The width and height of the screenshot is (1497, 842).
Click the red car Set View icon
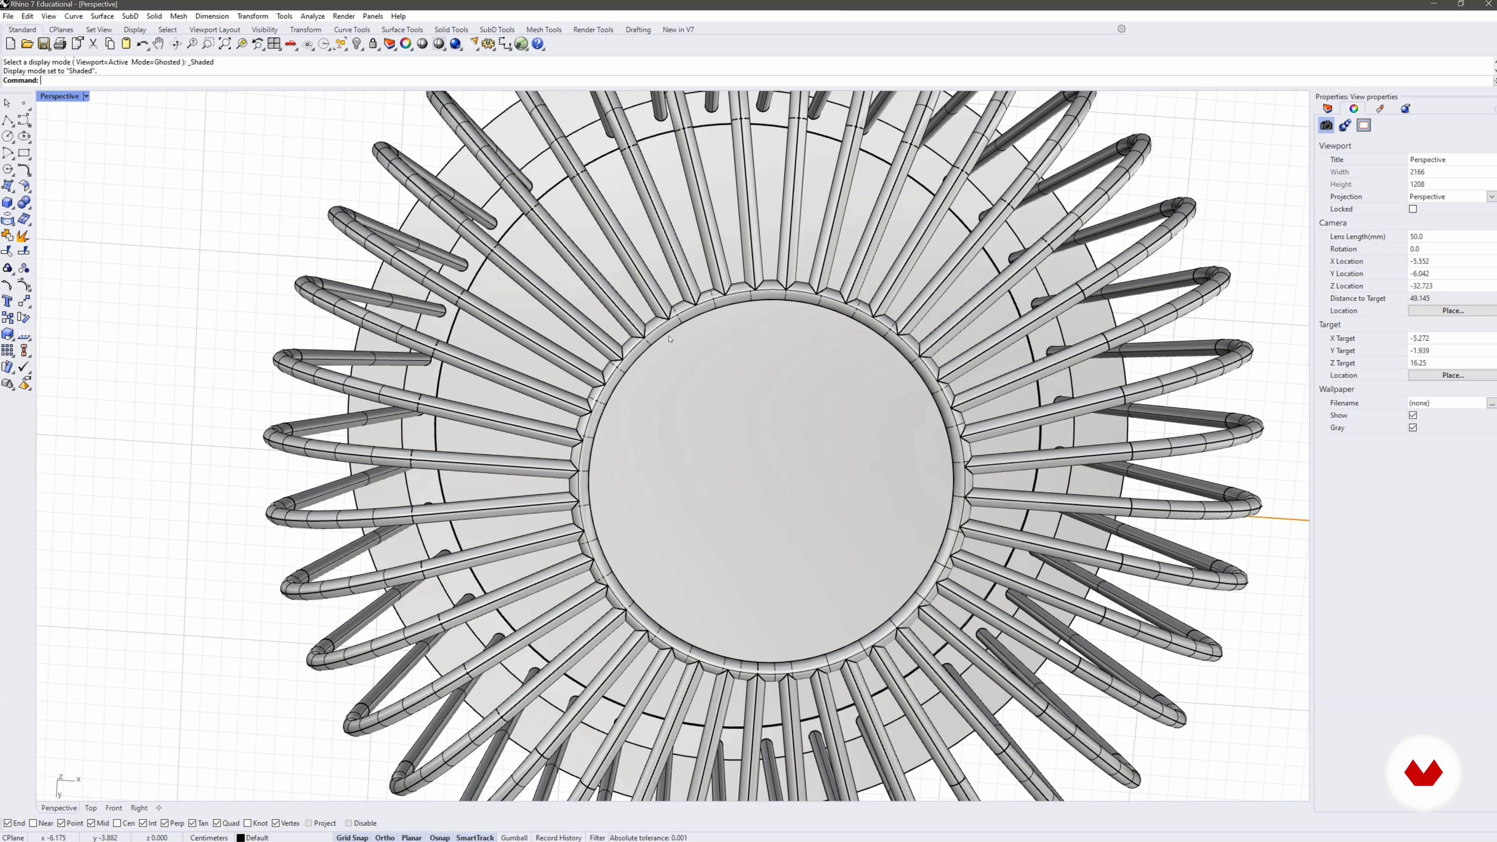tap(290, 44)
